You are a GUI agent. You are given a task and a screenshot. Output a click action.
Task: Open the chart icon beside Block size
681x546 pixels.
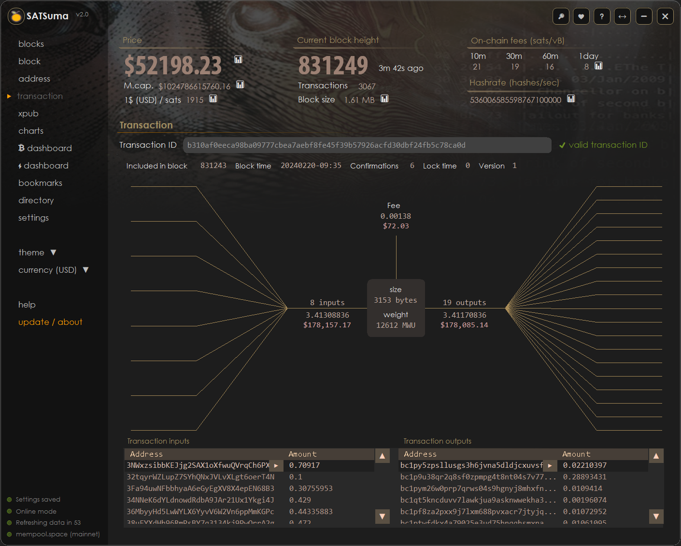384,99
